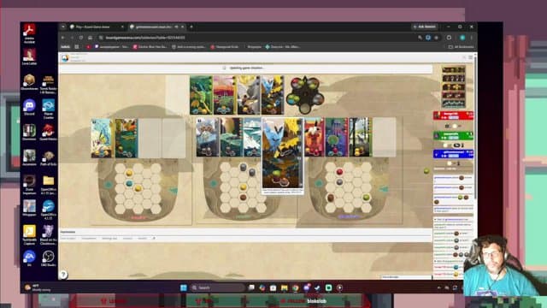The image size is (547, 308).
Task: Open the green player panel
Action: [453, 135]
